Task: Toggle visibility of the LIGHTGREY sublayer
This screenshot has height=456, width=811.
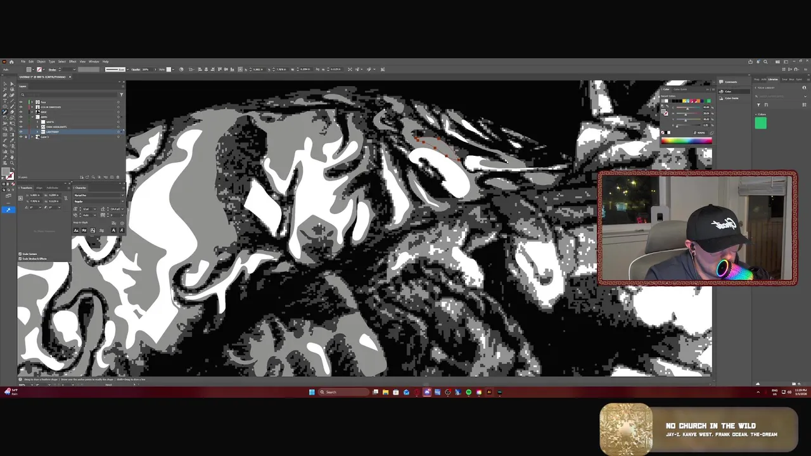Action: coord(21,132)
